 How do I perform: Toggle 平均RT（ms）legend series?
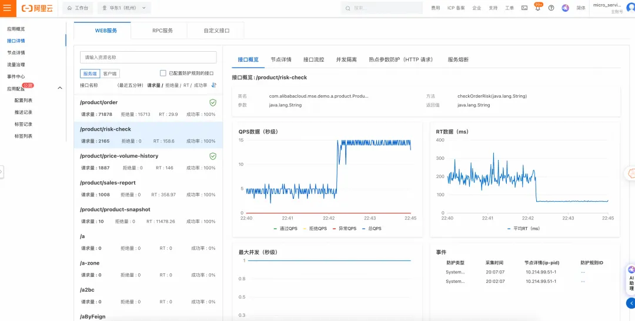click(x=524, y=228)
